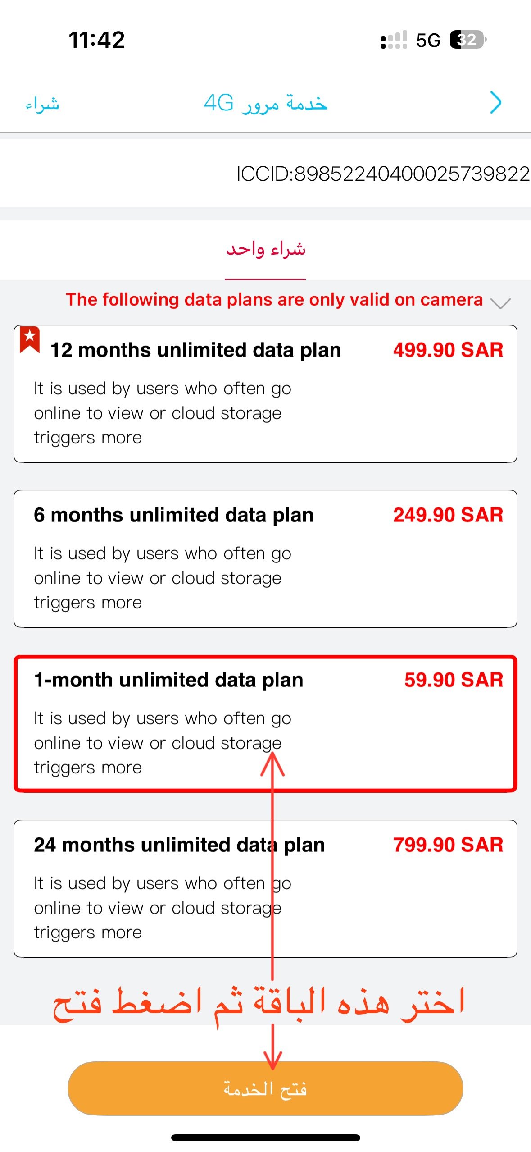531x1152 pixels.
Task: Tap the 11:42 clock in status bar
Action: [x=96, y=40]
